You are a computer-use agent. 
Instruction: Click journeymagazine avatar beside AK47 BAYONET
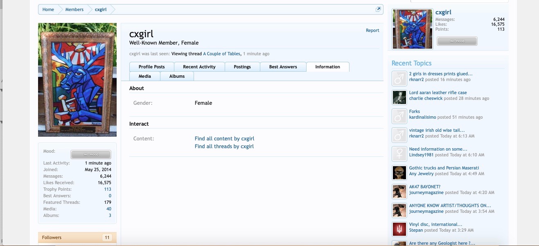(399, 191)
